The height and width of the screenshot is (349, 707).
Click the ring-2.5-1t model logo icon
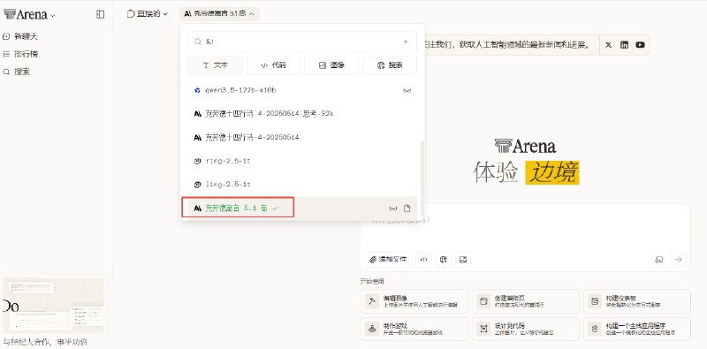click(x=197, y=161)
